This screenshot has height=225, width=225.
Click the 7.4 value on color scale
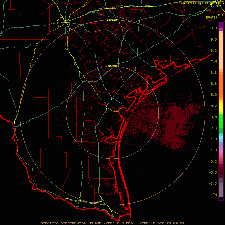tap(214, 61)
